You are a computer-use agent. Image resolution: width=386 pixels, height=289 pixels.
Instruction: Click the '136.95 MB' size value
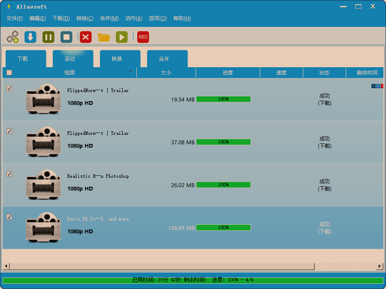click(x=181, y=228)
